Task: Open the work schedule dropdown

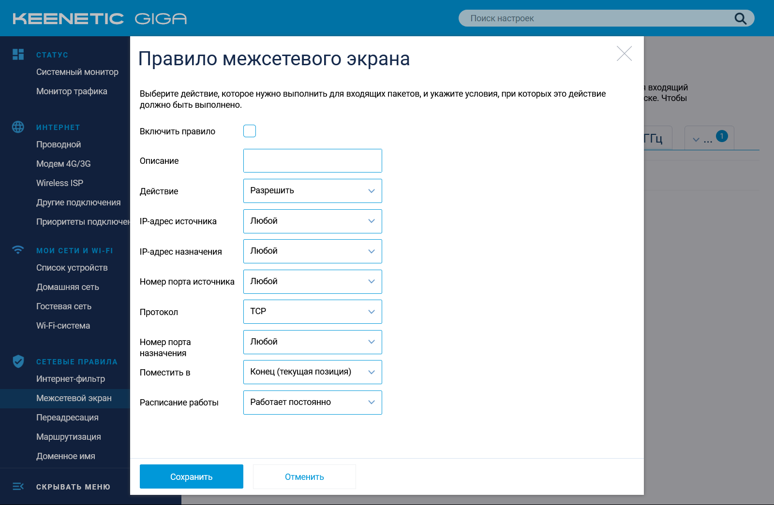Action: pyautogui.click(x=313, y=403)
